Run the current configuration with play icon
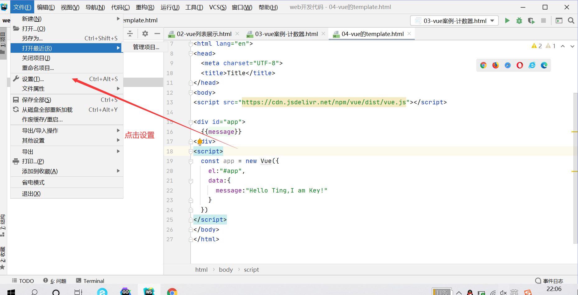This screenshot has height=295, width=578. tap(507, 20)
